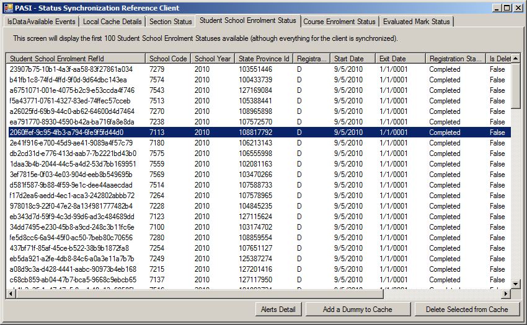
Task: Maximize the PASI client window
Action: 507,7
